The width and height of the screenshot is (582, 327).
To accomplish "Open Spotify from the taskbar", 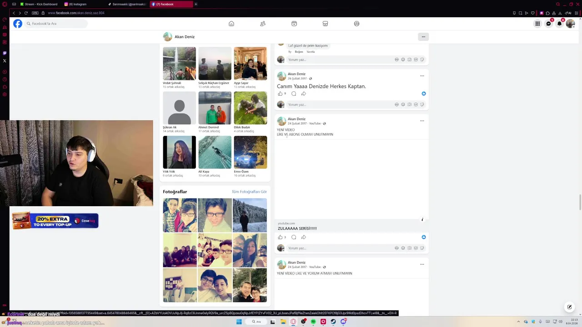I will [x=313, y=322].
